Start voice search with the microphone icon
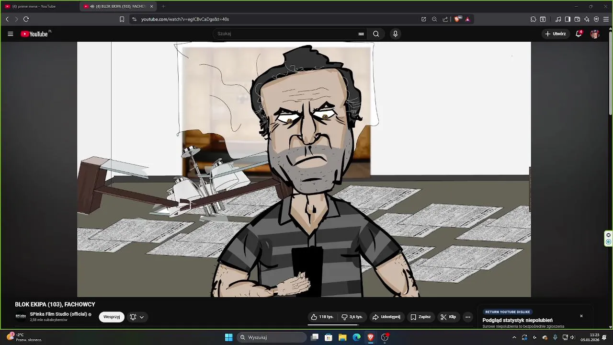The width and height of the screenshot is (613, 345). (395, 34)
